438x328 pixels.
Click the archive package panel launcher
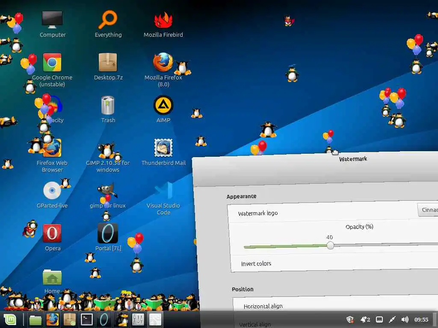tap(70, 319)
